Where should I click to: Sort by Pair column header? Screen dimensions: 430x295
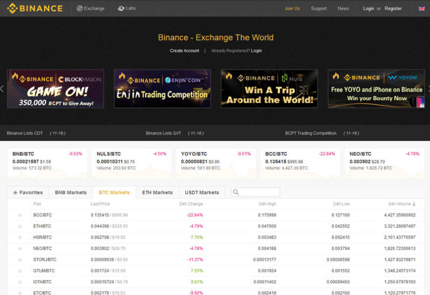pos(37,204)
